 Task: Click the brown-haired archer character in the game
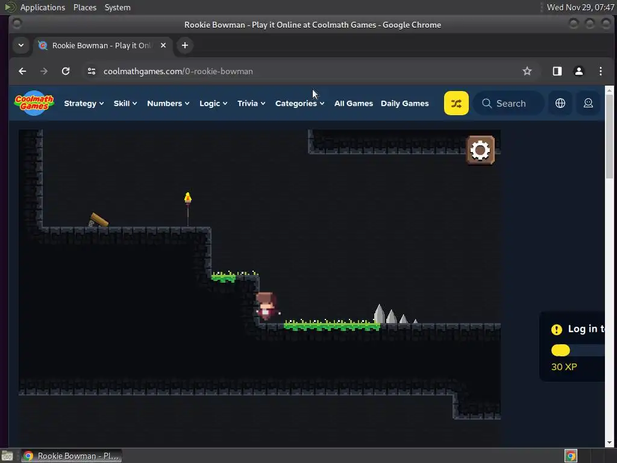266,306
